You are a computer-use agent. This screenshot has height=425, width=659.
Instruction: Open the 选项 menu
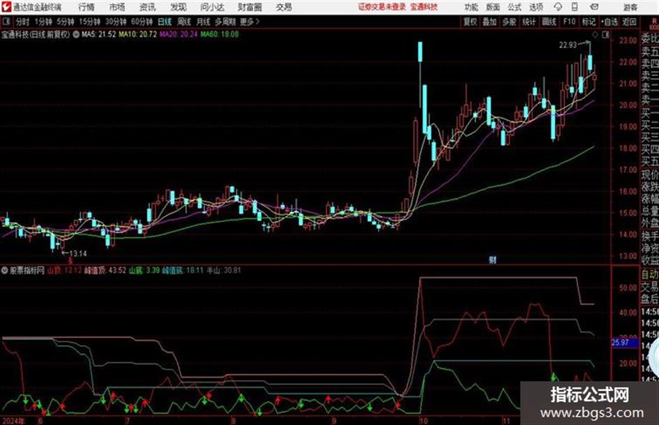coord(536,7)
